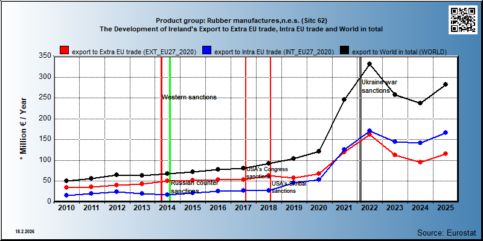The image size is (483, 241).
Task: Click the black World data point at 2020
Action: [x=319, y=151]
